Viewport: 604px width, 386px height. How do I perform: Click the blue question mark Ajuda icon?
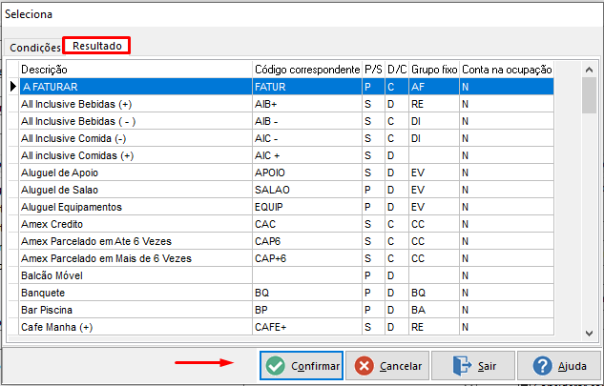542,366
